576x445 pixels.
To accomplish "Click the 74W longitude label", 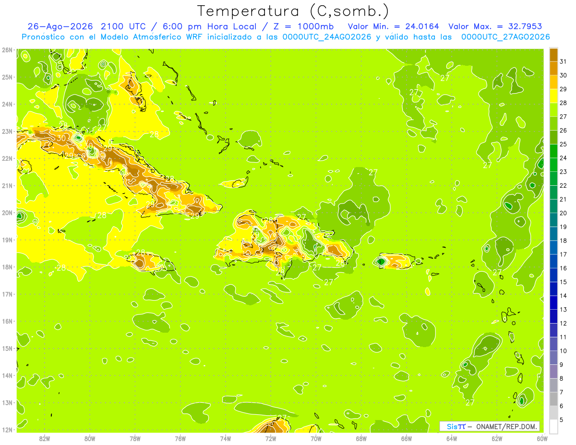I will tap(225, 438).
